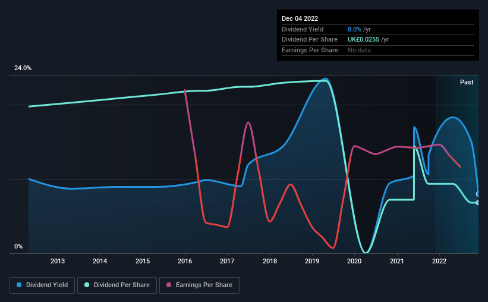Click the UK£0.0255 dividend value

coord(363,40)
